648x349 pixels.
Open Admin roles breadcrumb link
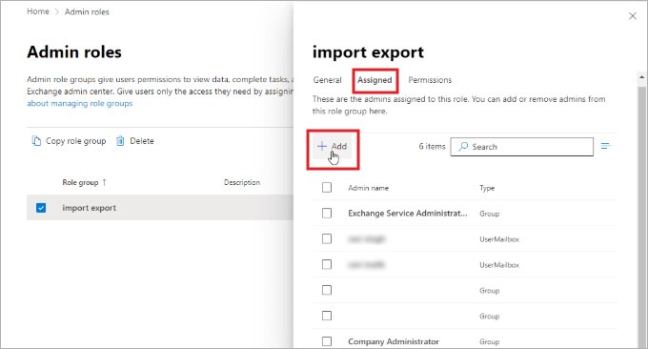(x=87, y=12)
